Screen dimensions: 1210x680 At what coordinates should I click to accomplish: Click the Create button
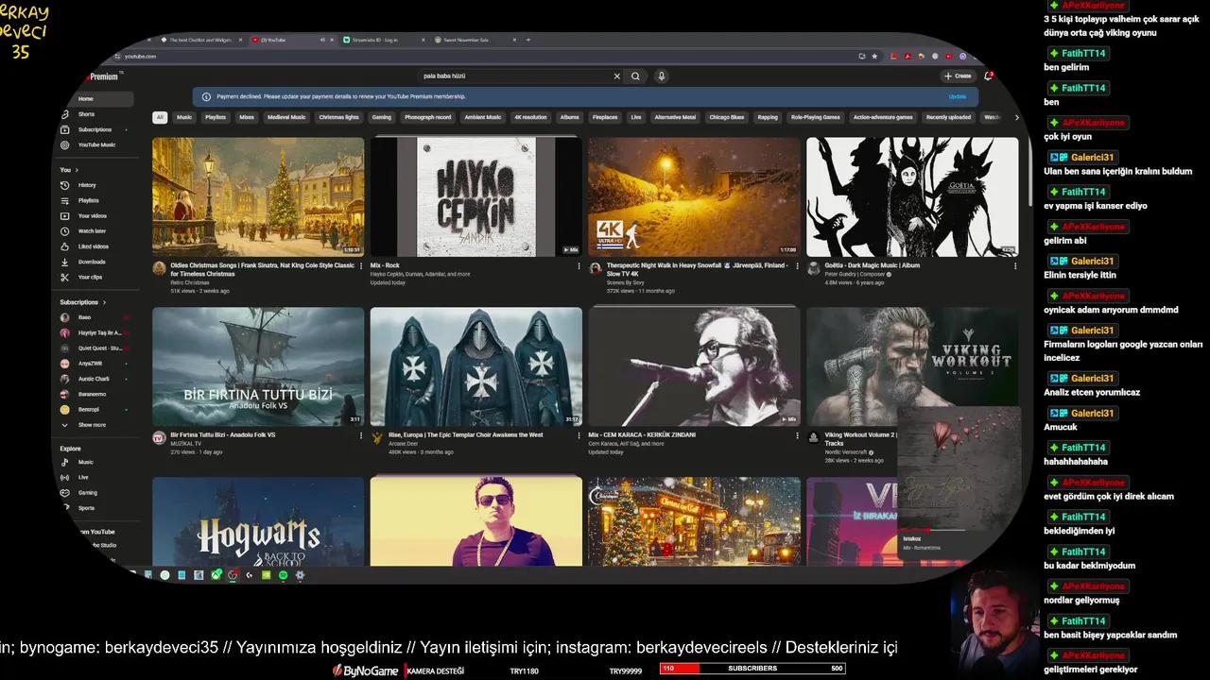[958, 76]
